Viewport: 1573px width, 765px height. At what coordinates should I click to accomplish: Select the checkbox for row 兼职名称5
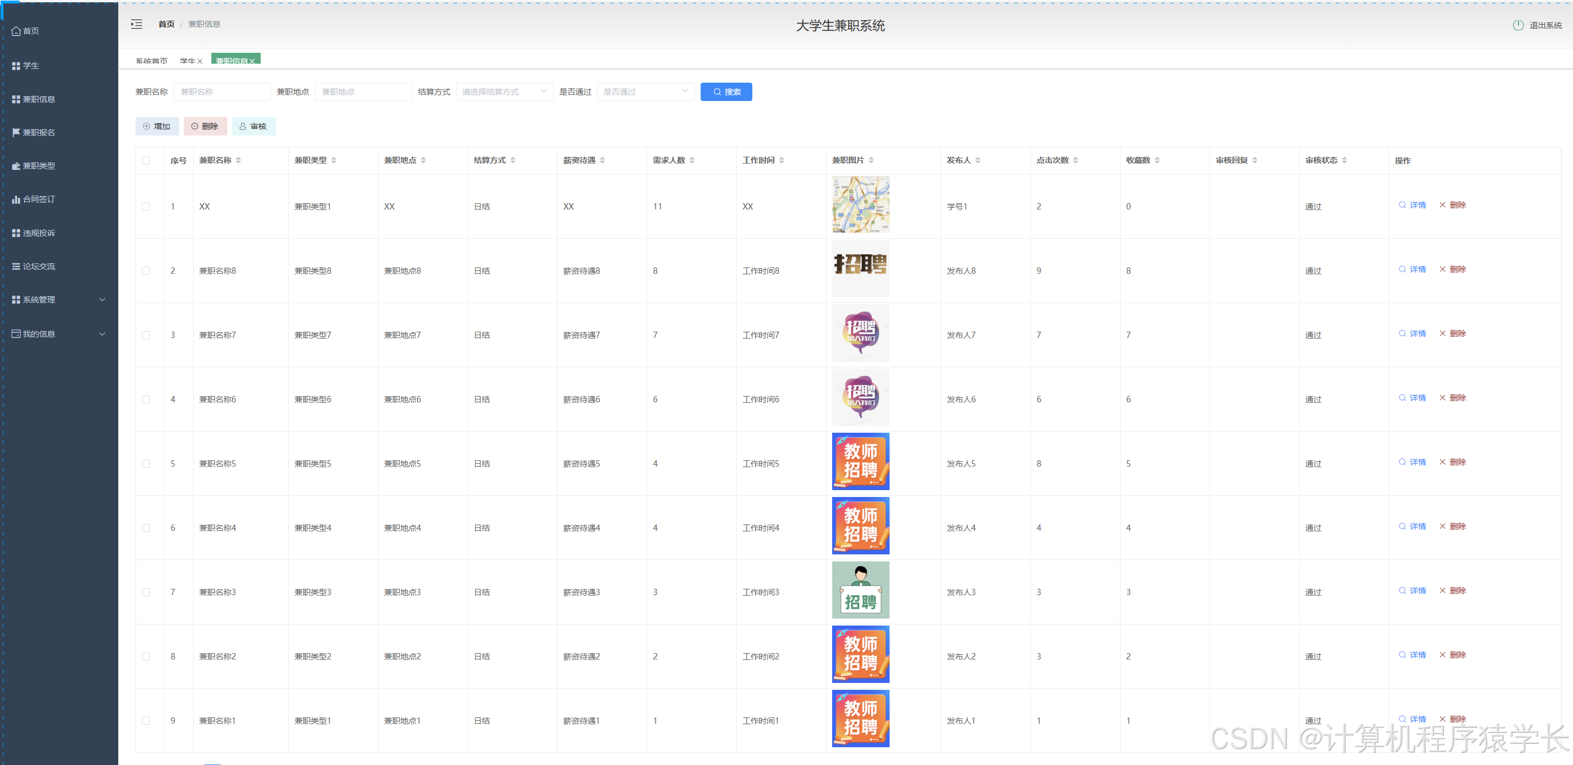146,464
